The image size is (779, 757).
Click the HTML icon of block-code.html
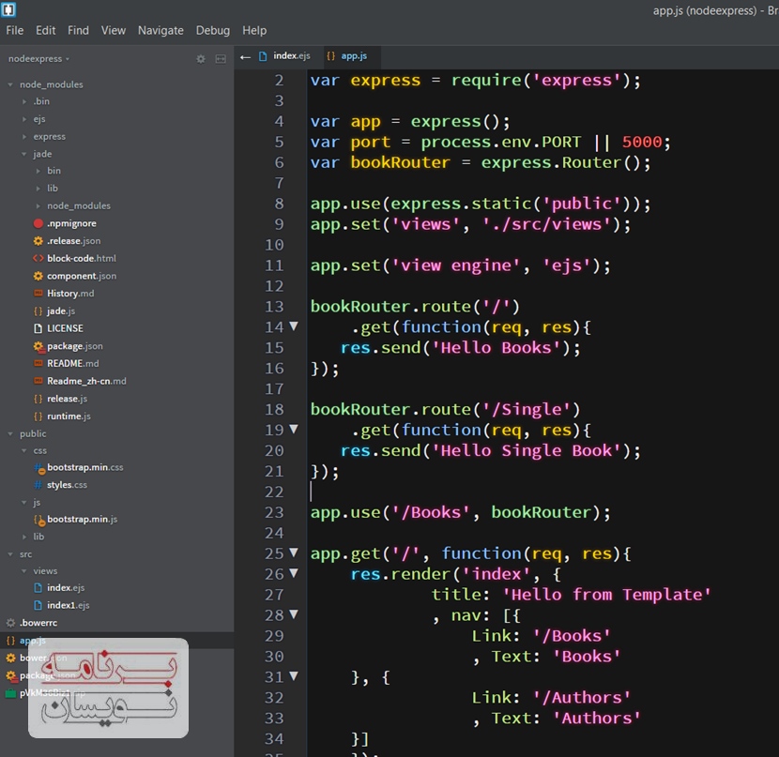click(x=38, y=258)
